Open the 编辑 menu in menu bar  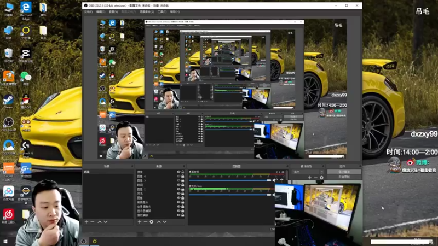tap(100, 11)
